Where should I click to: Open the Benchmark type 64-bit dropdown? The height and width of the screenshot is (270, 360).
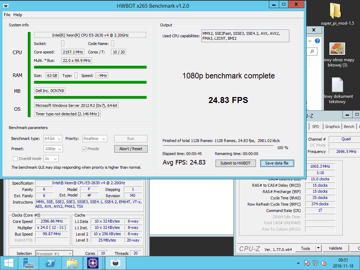[53, 139]
